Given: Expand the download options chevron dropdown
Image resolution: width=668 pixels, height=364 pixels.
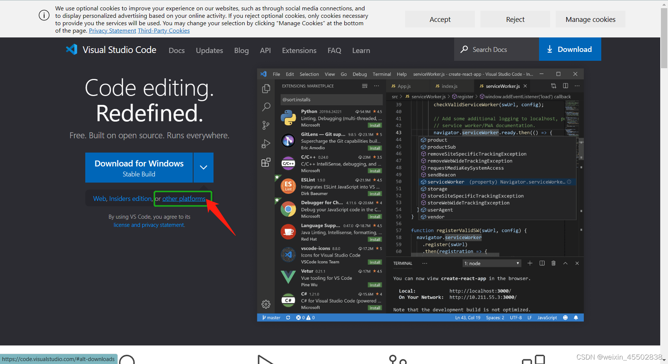Looking at the screenshot, I should click(x=203, y=167).
